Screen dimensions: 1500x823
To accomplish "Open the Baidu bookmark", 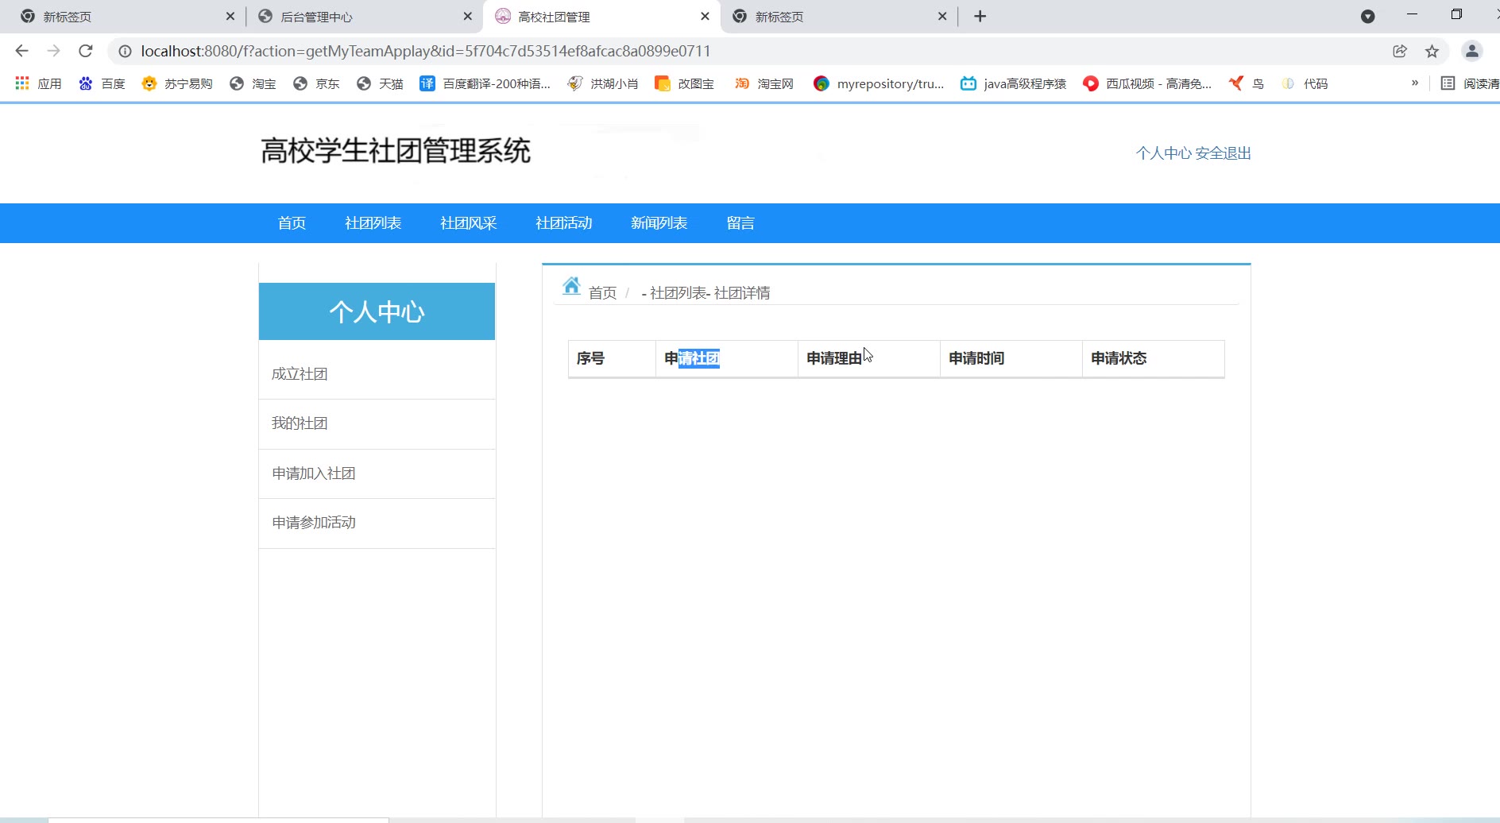I will coord(102,83).
